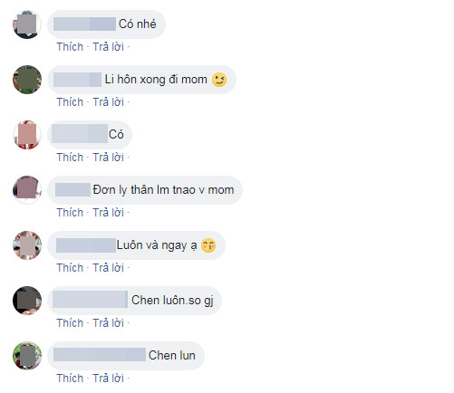Viewport: 454px width, 393px height.
Task: Open avatar of "Đơn ly thân lm tnao" commenter
Action: (27, 190)
